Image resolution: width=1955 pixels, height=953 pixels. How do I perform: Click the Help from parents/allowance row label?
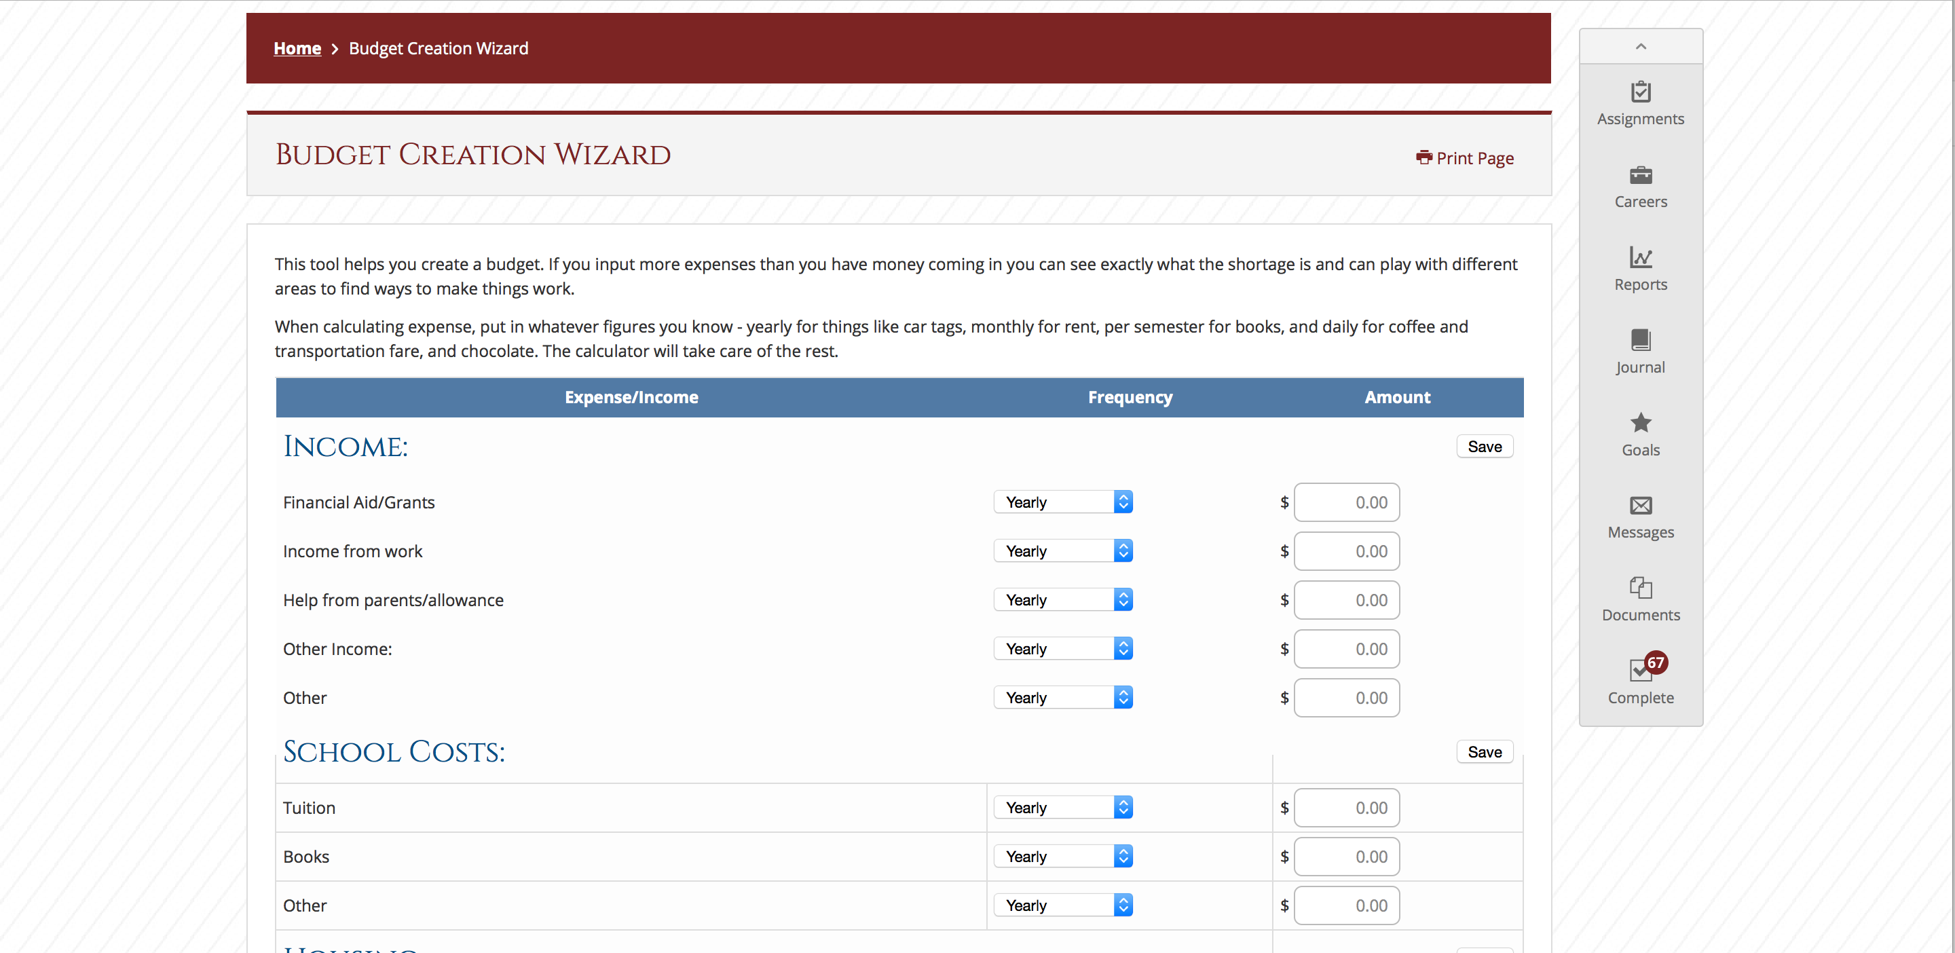click(392, 599)
